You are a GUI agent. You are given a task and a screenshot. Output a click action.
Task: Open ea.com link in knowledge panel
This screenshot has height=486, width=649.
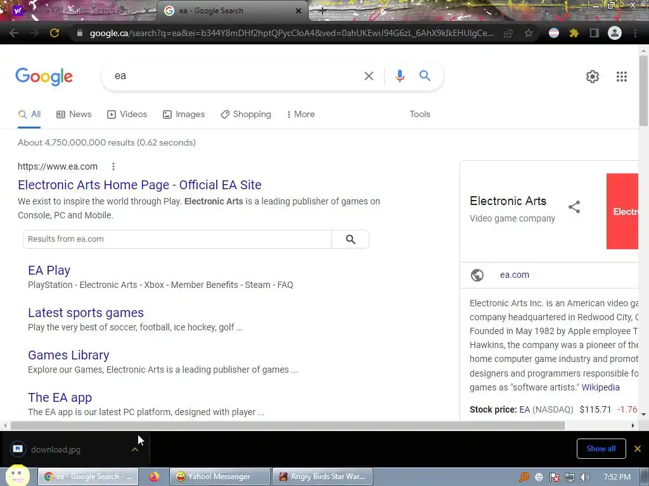515,275
